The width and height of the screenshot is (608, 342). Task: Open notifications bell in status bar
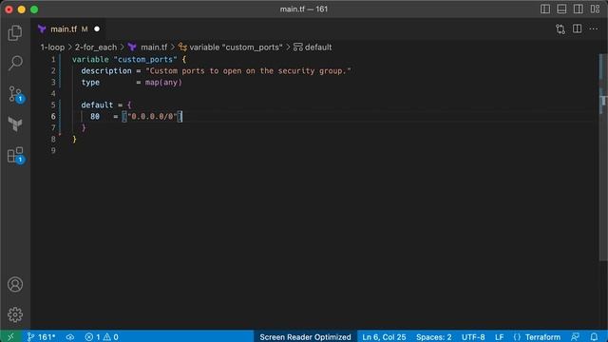[594, 336]
